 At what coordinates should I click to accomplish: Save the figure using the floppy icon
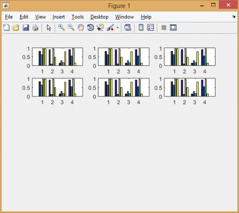pyautogui.click(x=26, y=28)
